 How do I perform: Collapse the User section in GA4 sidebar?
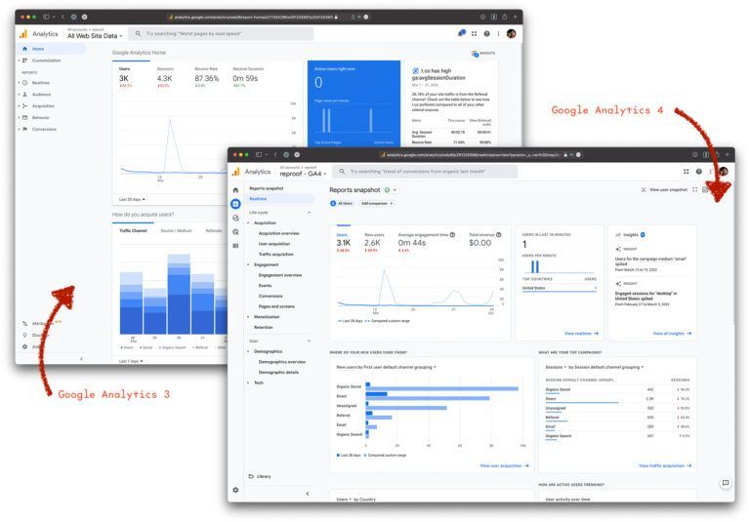[309, 341]
